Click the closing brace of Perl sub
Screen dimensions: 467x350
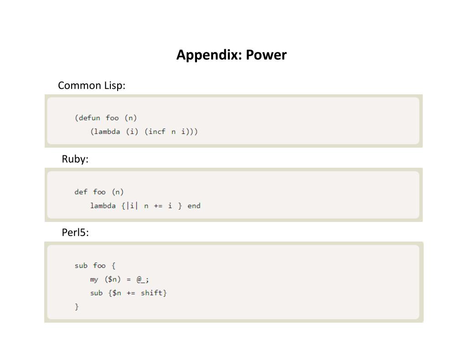coord(77,307)
